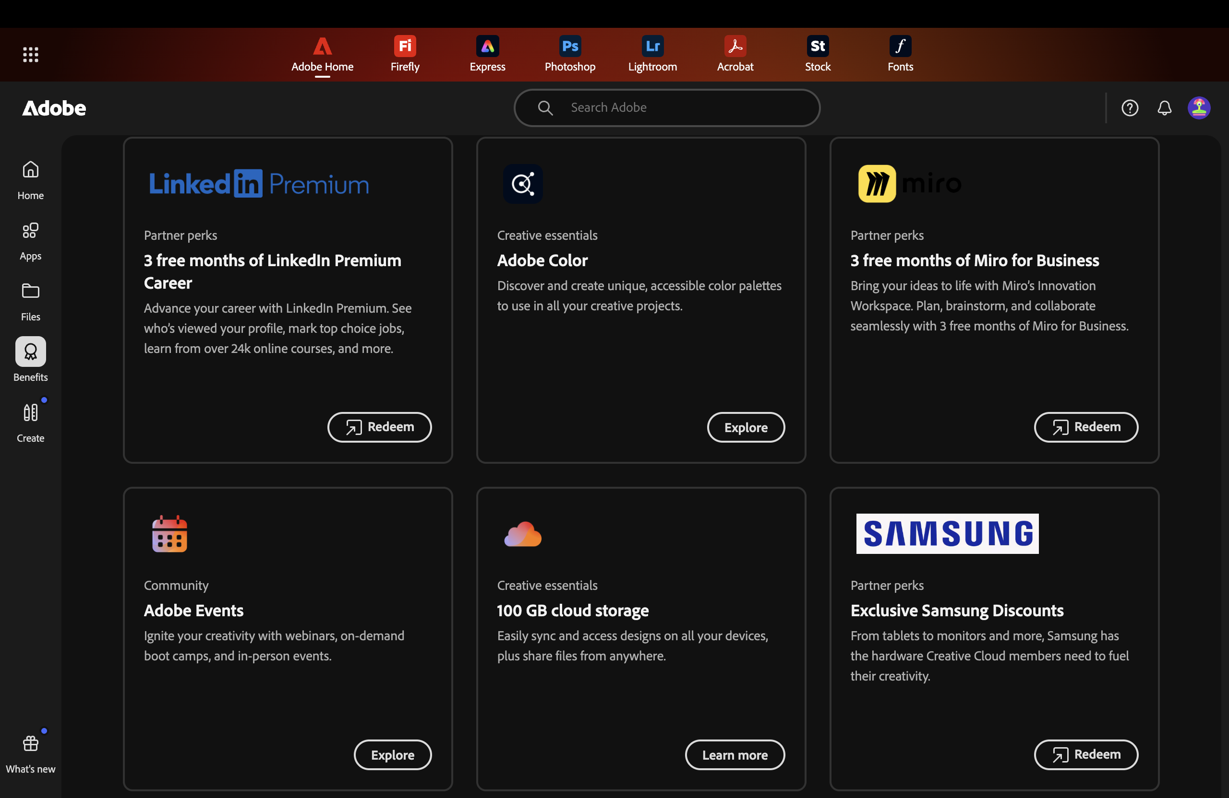Click Learn more for cloud storage
This screenshot has height=798, width=1229.
(735, 755)
